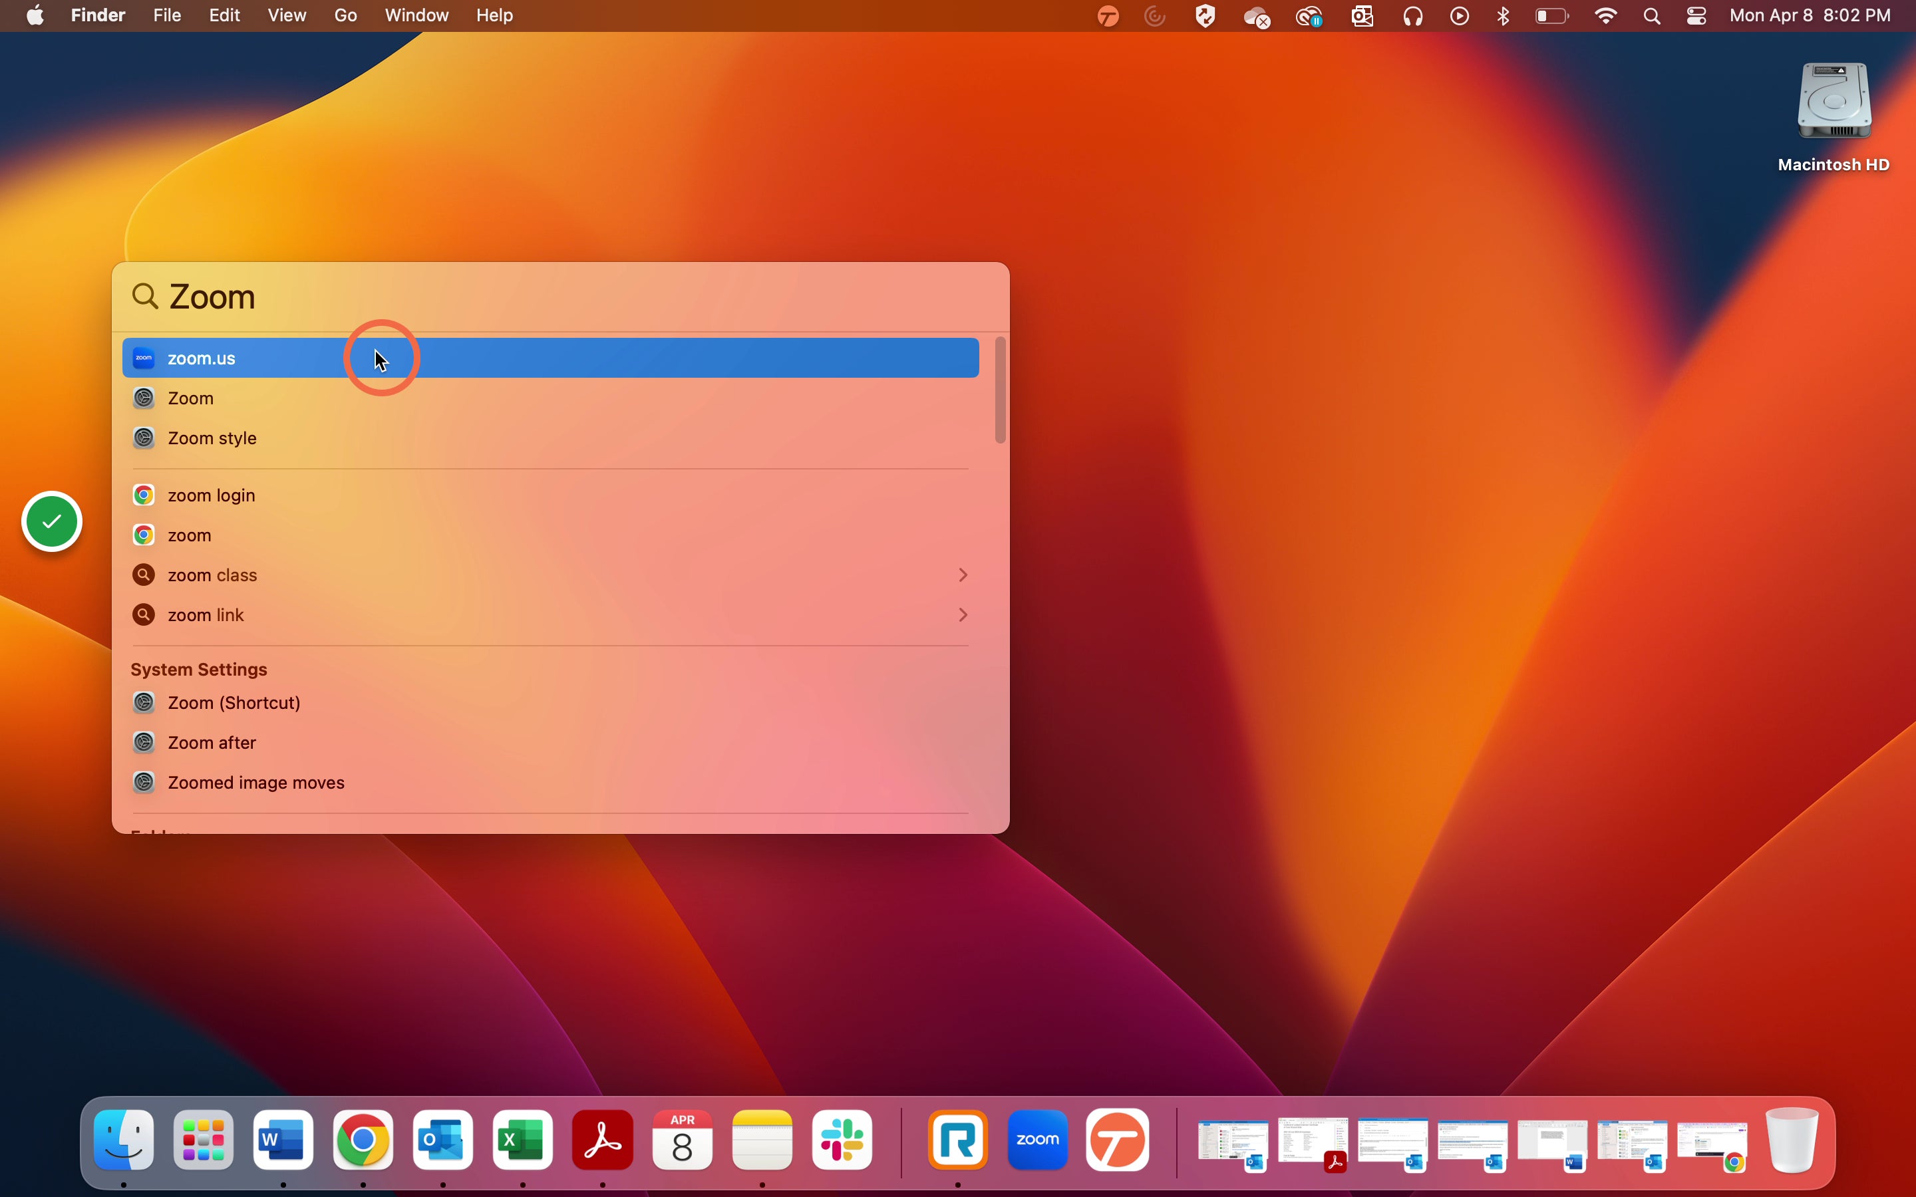Select Zoom after setting result
The width and height of the screenshot is (1916, 1197).
coord(550,743)
